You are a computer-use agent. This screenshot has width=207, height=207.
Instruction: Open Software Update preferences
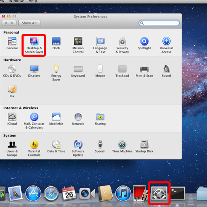pos(78,149)
